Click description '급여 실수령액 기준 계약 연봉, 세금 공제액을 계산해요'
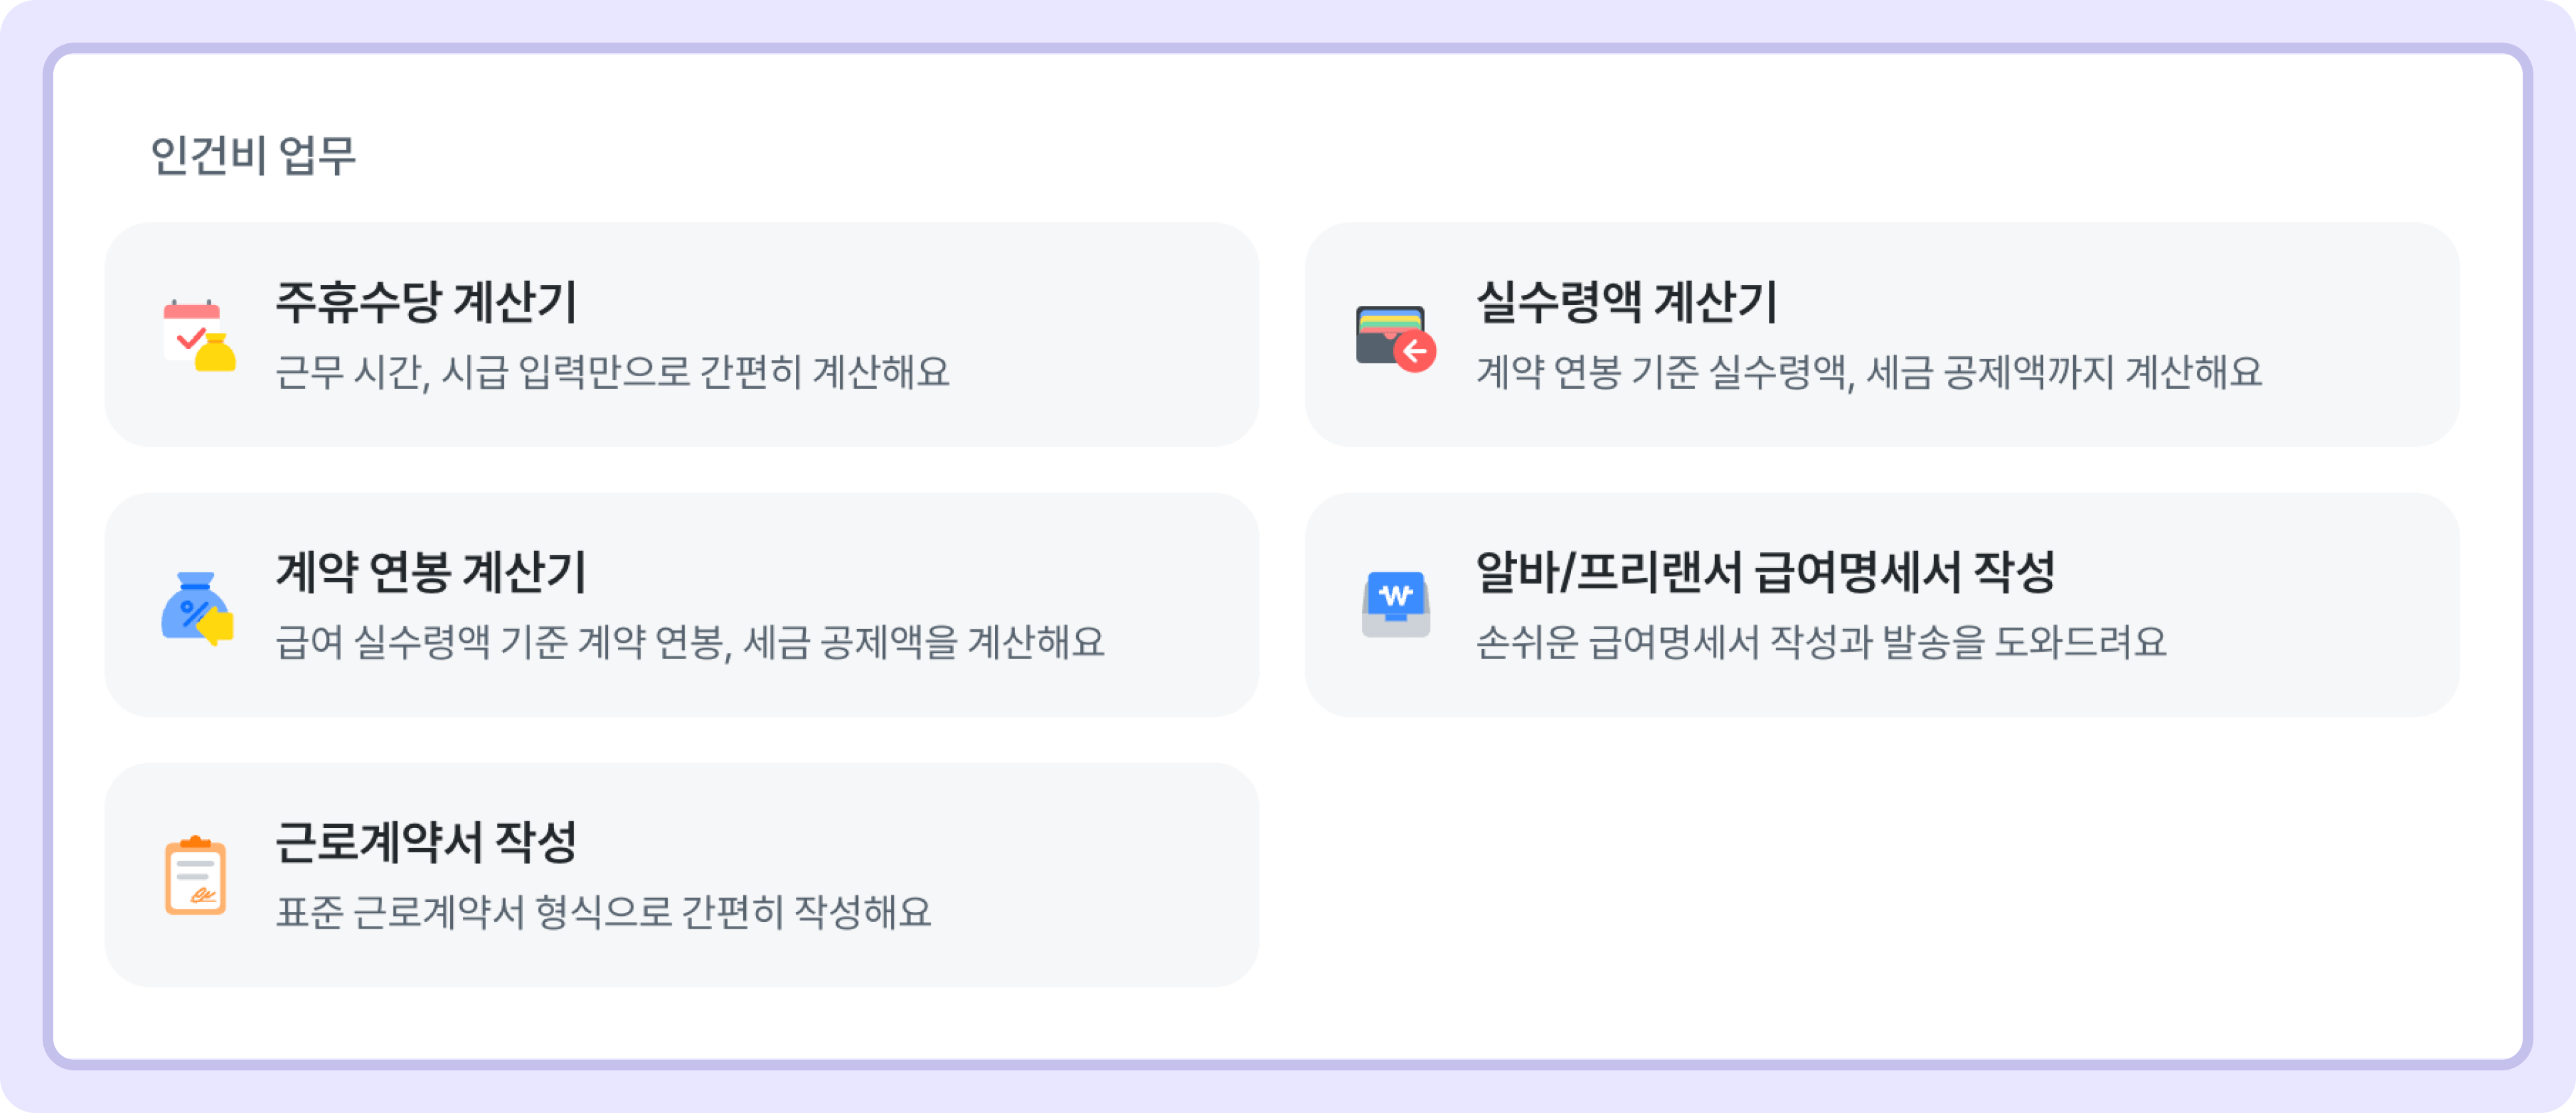This screenshot has width=2576, height=1113. pyautogui.click(x=690, y=642)
